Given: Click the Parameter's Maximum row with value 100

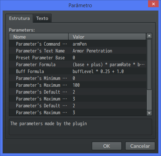Looking at the screenshot, I should point(78,85).
